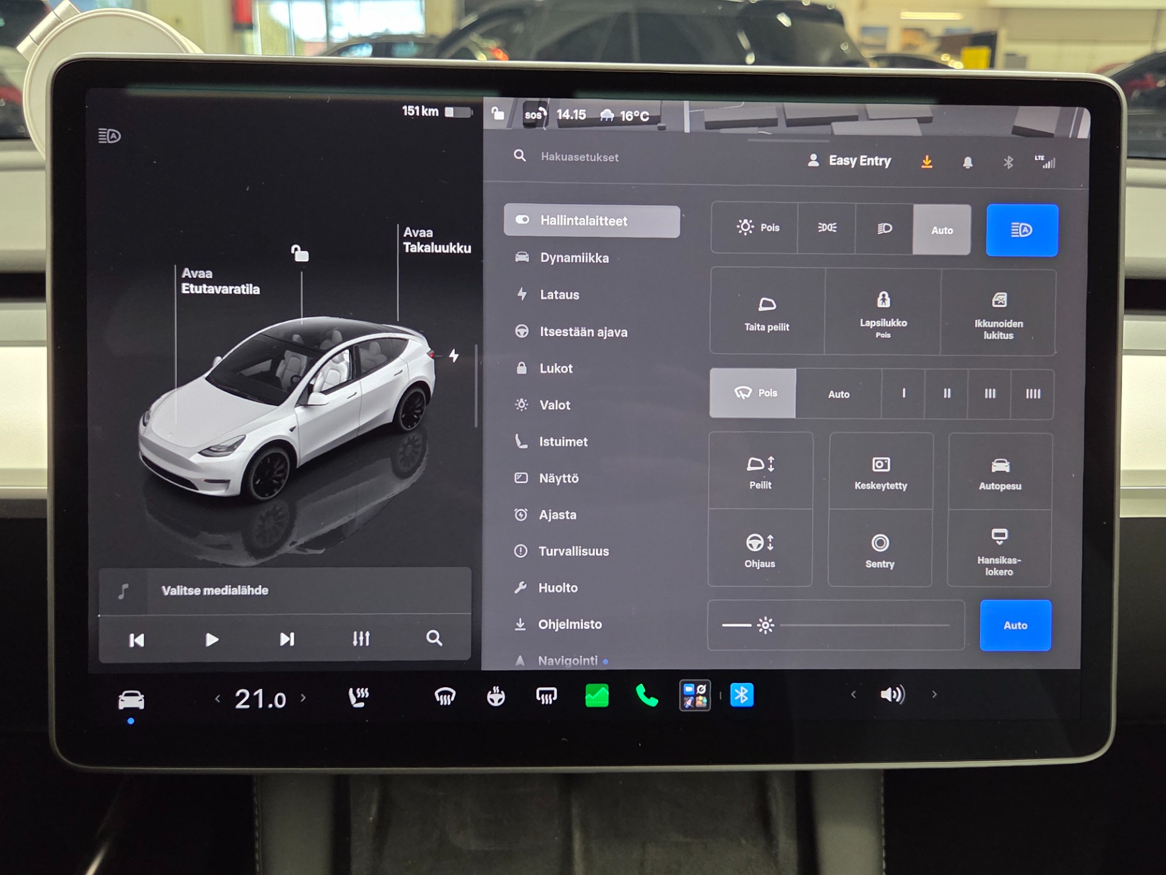Toggle auto high beam blue button
The image size is (1166, 875).
(1022, 230)
